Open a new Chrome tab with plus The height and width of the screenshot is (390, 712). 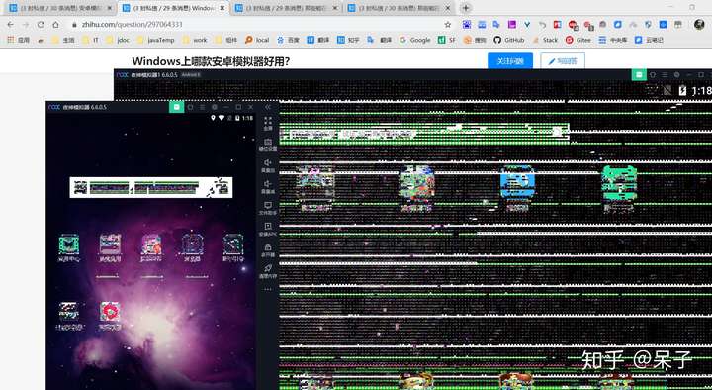click(466, 8)
